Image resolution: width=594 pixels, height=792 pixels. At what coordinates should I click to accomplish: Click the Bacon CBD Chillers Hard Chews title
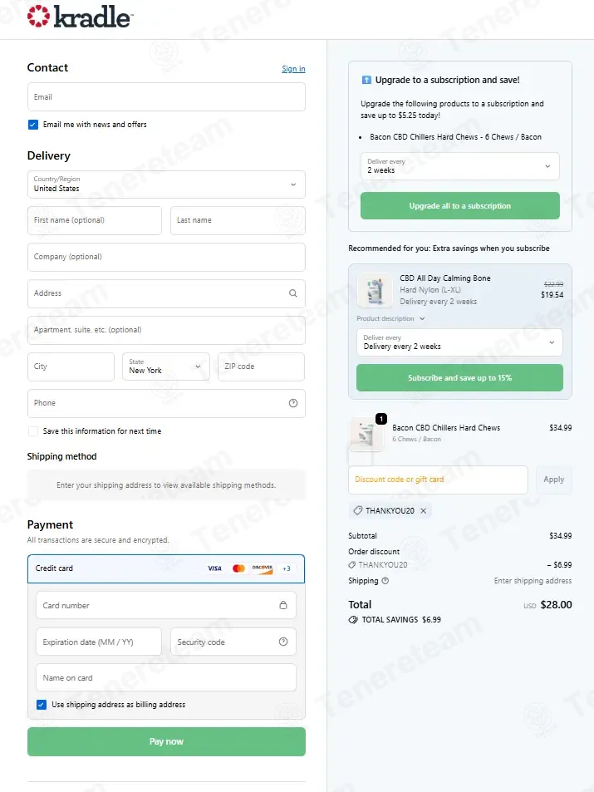446,428
